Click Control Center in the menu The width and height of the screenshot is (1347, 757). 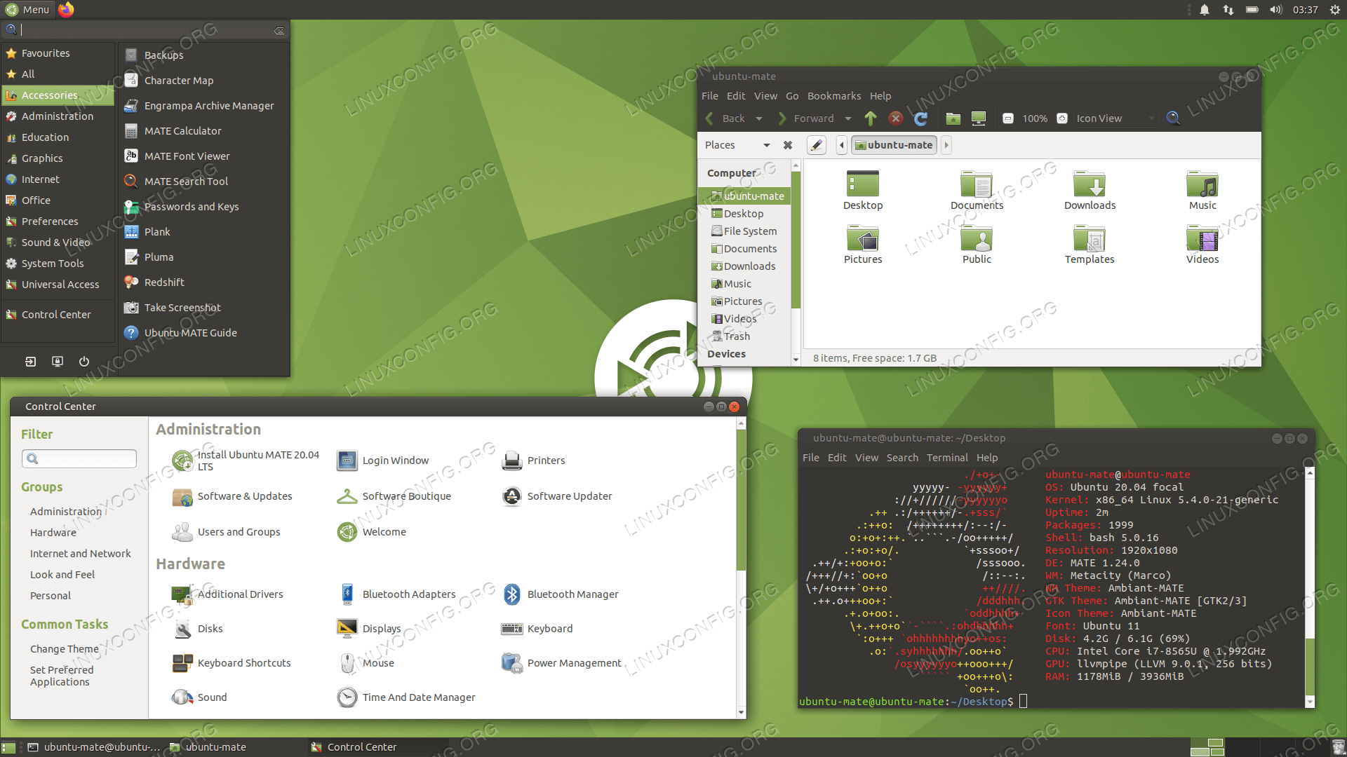58,315
